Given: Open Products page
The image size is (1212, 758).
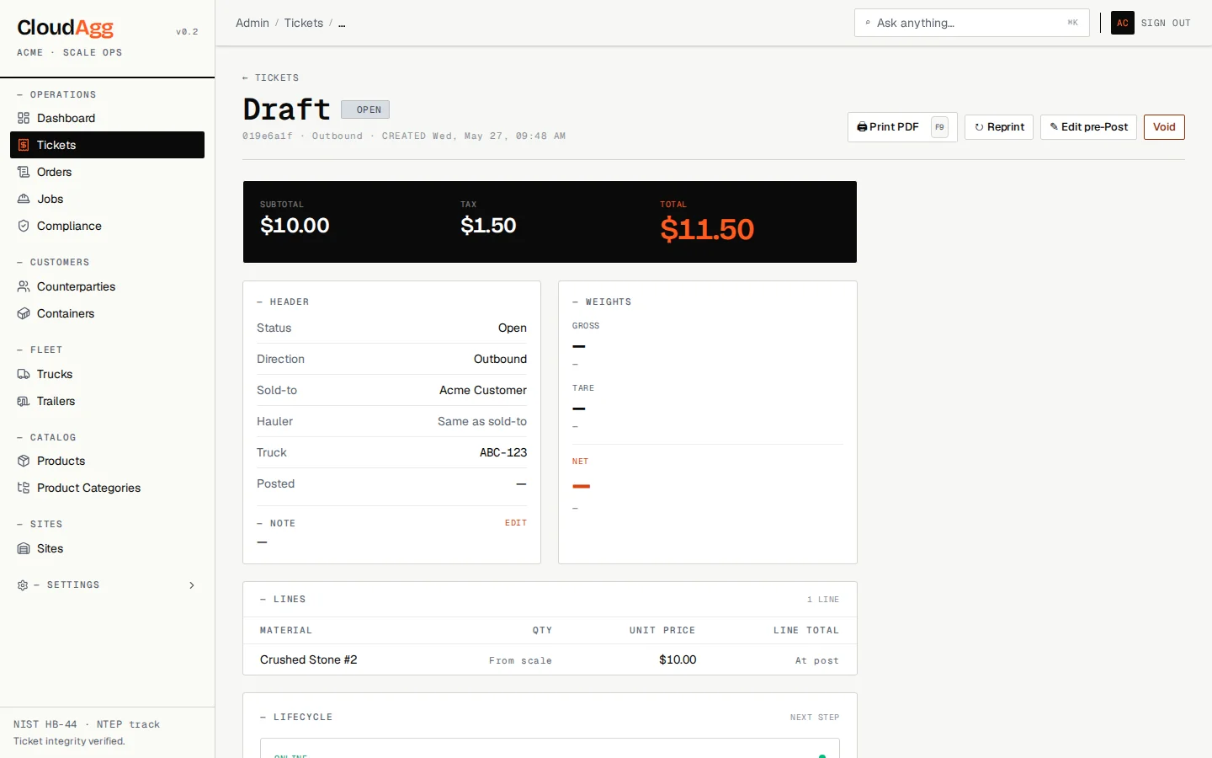Looking at the screenshot, I should coord(107,461).
